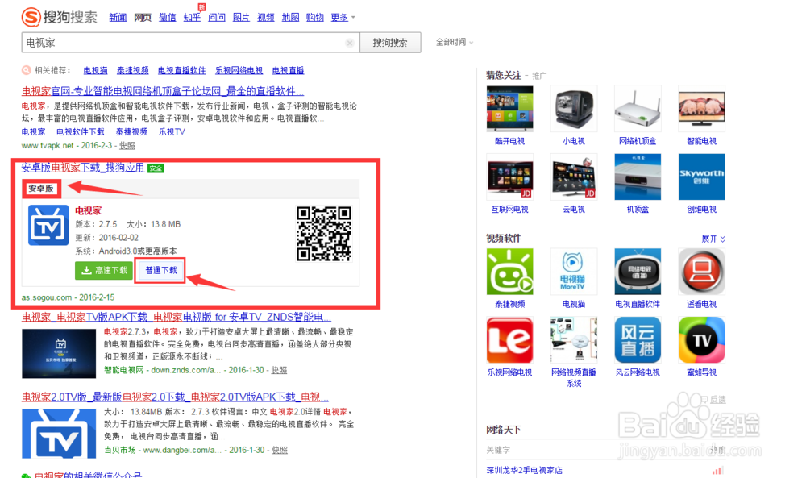Click the Sogou search logo

[59, 17]
